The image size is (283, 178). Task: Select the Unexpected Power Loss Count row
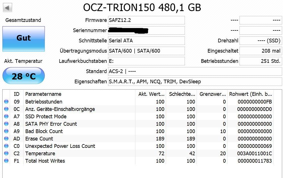[138, 146]
